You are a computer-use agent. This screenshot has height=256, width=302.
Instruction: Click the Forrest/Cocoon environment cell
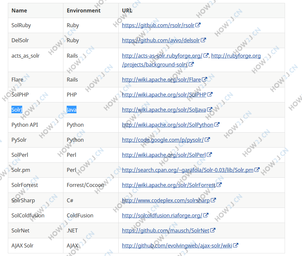[91, 185]
